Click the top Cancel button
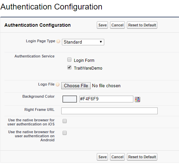This screenshot has height=168, width=179. click(117, 25)
